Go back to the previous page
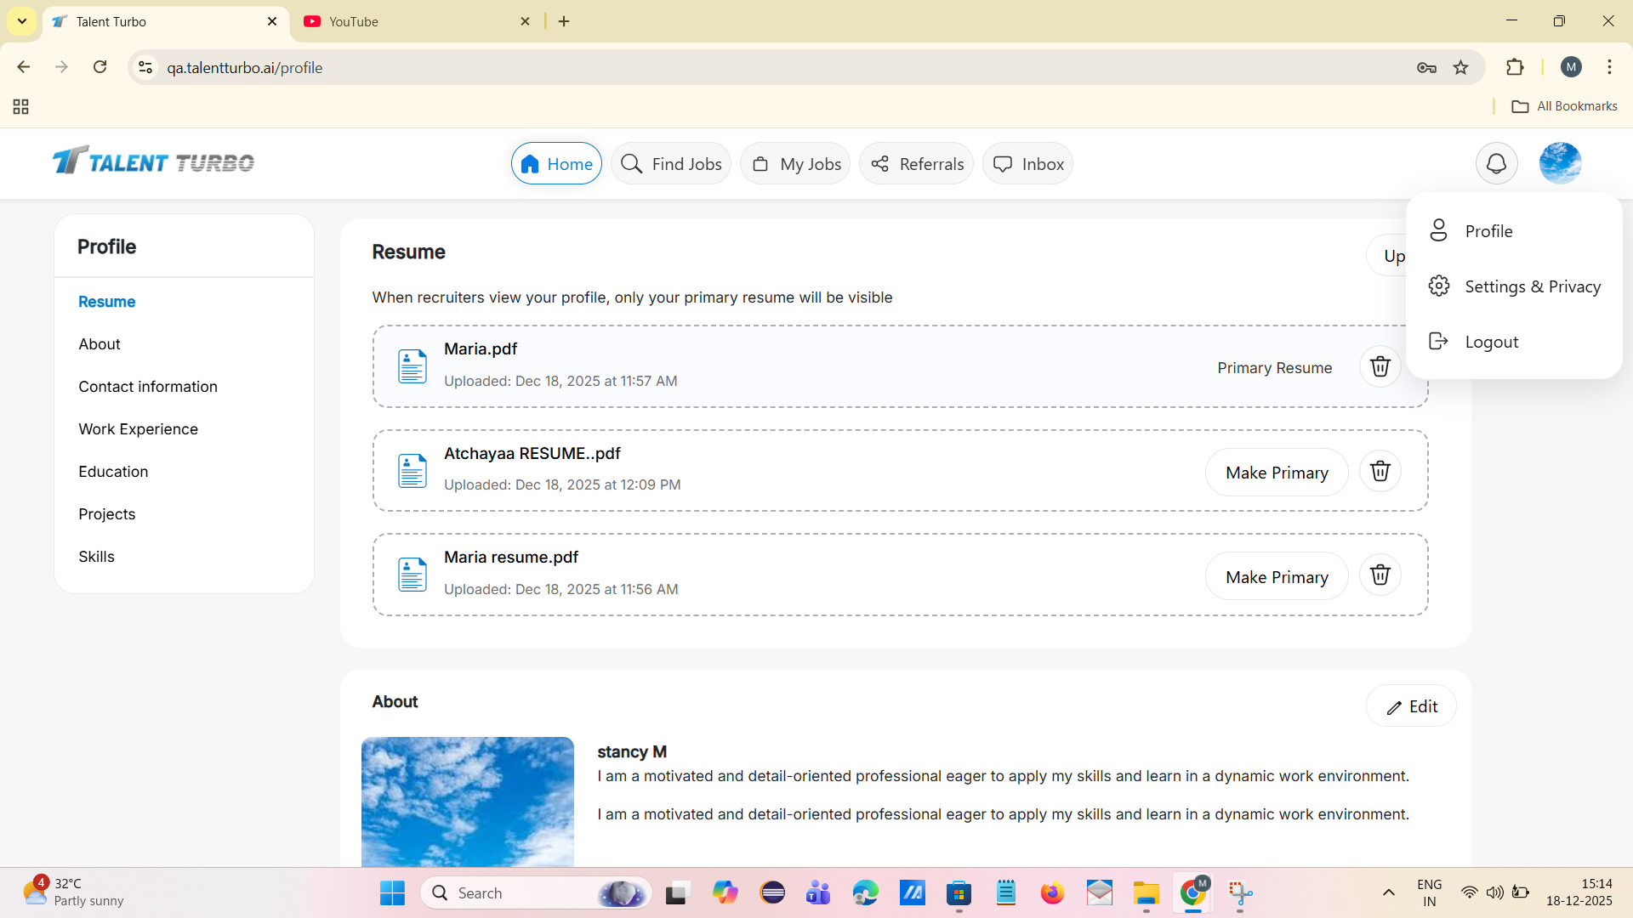1633x918 pixels. [24, 67]
